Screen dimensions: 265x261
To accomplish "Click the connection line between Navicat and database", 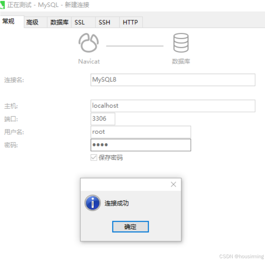I will (x=135, y=45).
